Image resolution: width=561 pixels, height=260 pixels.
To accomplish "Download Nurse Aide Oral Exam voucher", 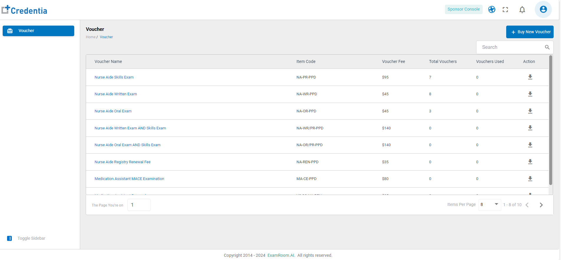I will pyautogui.click(x=530, y=111).
